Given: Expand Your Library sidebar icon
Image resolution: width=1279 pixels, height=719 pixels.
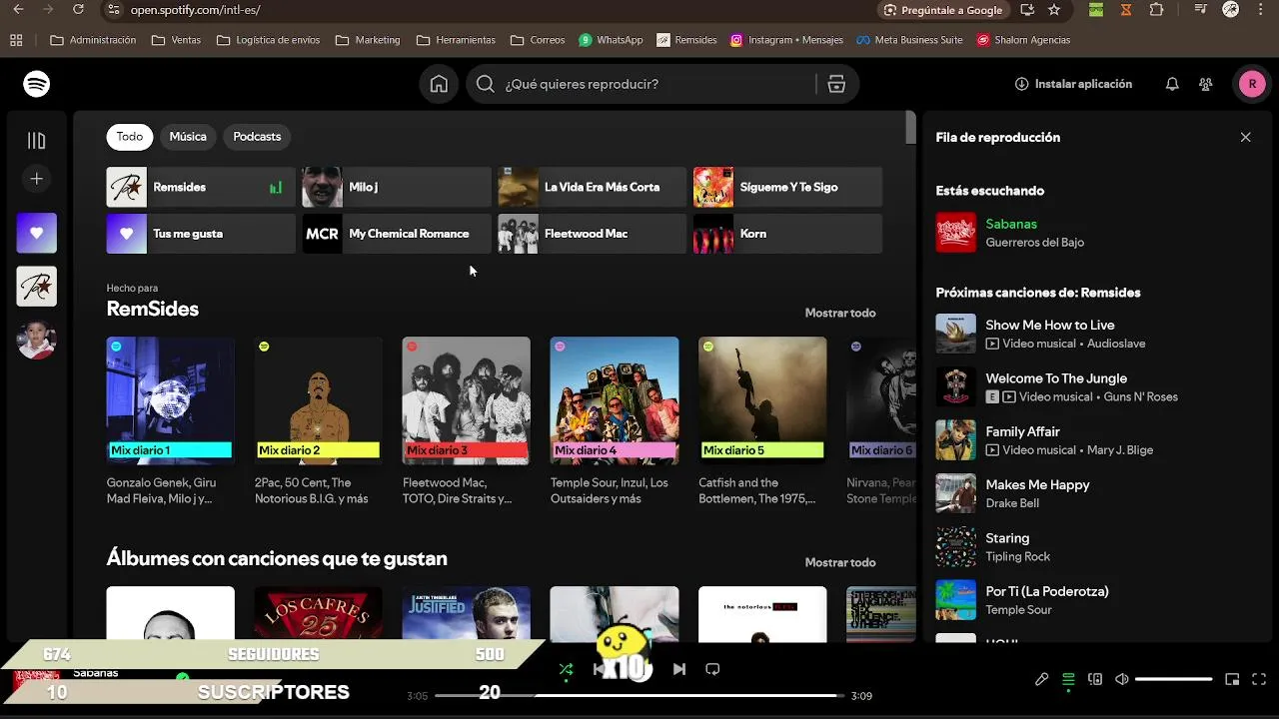Looking at the screenshot, I should pos(37,141).
